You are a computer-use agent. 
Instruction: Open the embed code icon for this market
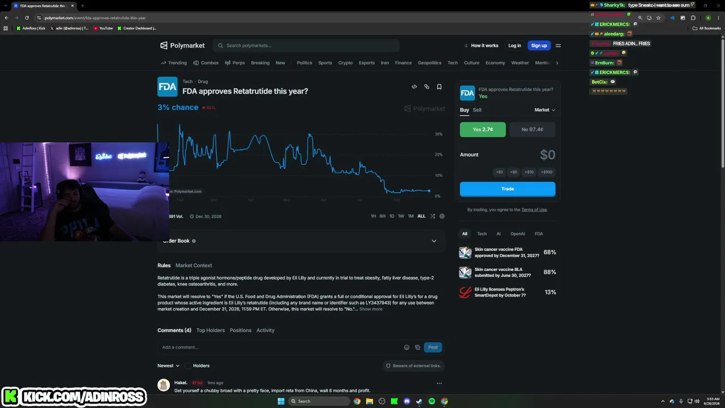tap(414, 87)
